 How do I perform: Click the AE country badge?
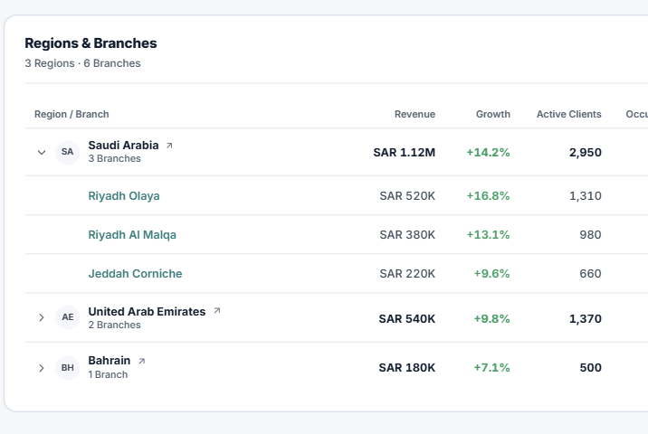(67, 317)
